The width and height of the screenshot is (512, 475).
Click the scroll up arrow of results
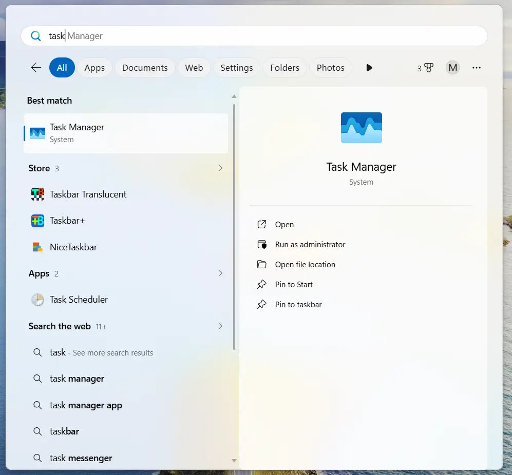pyautogui.click(x=234, y=96)
